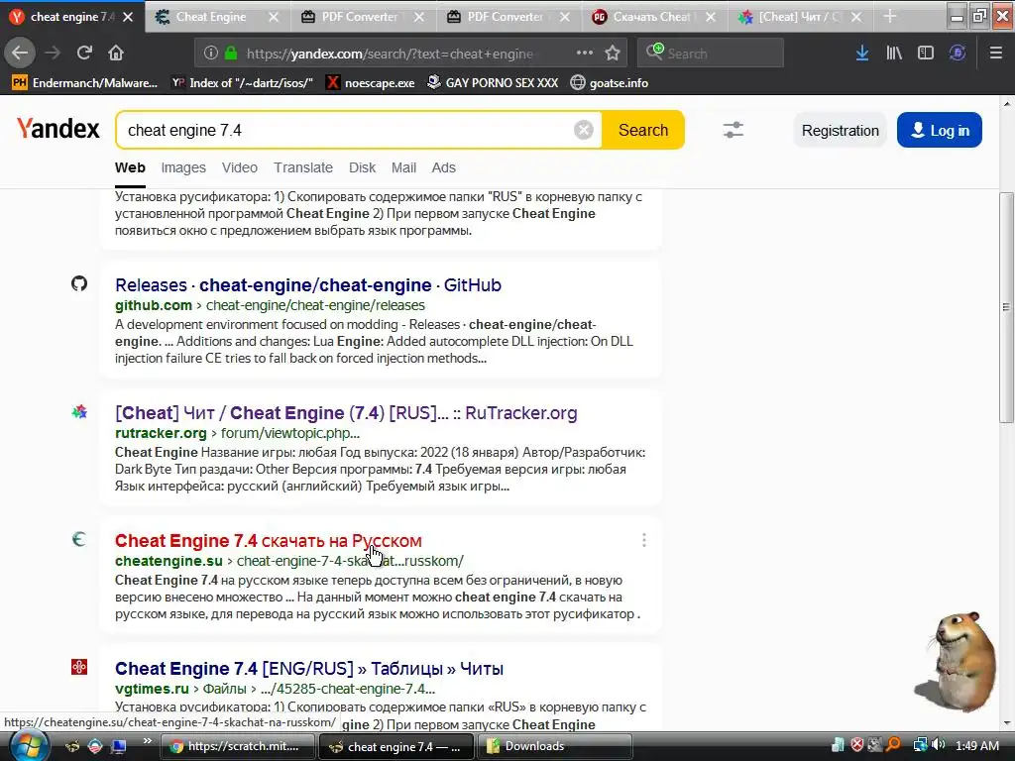Open RuTracker.org Cheat Engine result link

(x=346, y=413)
